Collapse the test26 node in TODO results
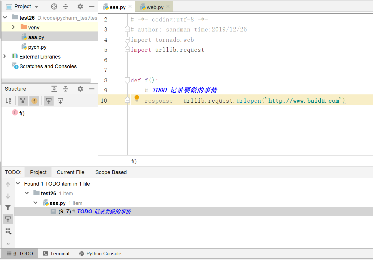The width and height of the screenshot is (373, 260). [27, 193]
